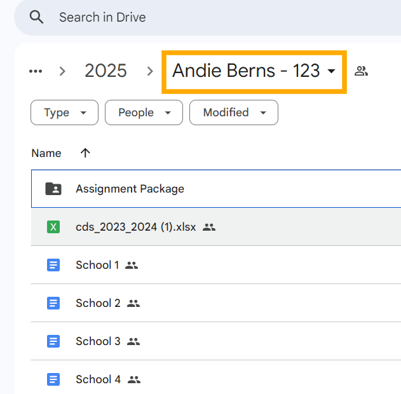
Task: Click the Name column header
Action: pos(46,153)
